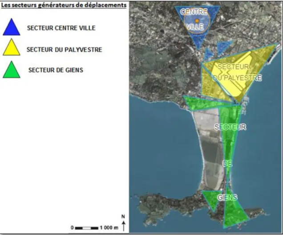Screen dimensions: 283x235
Task: Select the 'SECTEUR DE GIENS' legend label
Action: (56, 70)
